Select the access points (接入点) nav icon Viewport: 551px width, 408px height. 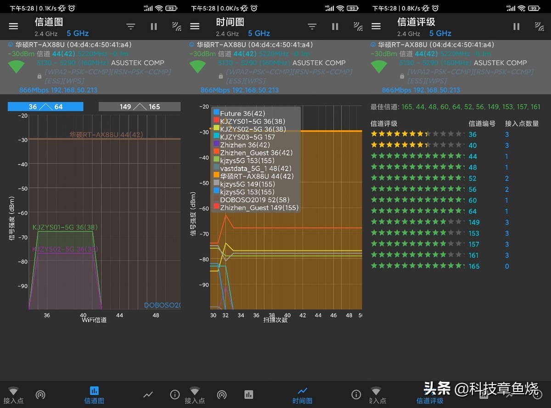(13, 395)
